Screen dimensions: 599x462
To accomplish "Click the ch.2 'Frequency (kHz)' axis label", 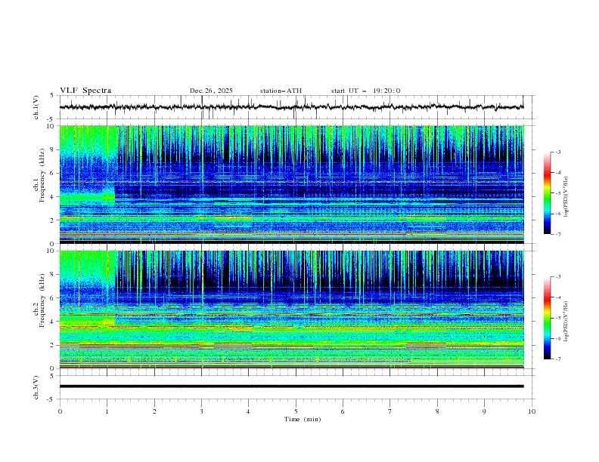I will coord(42,300).
